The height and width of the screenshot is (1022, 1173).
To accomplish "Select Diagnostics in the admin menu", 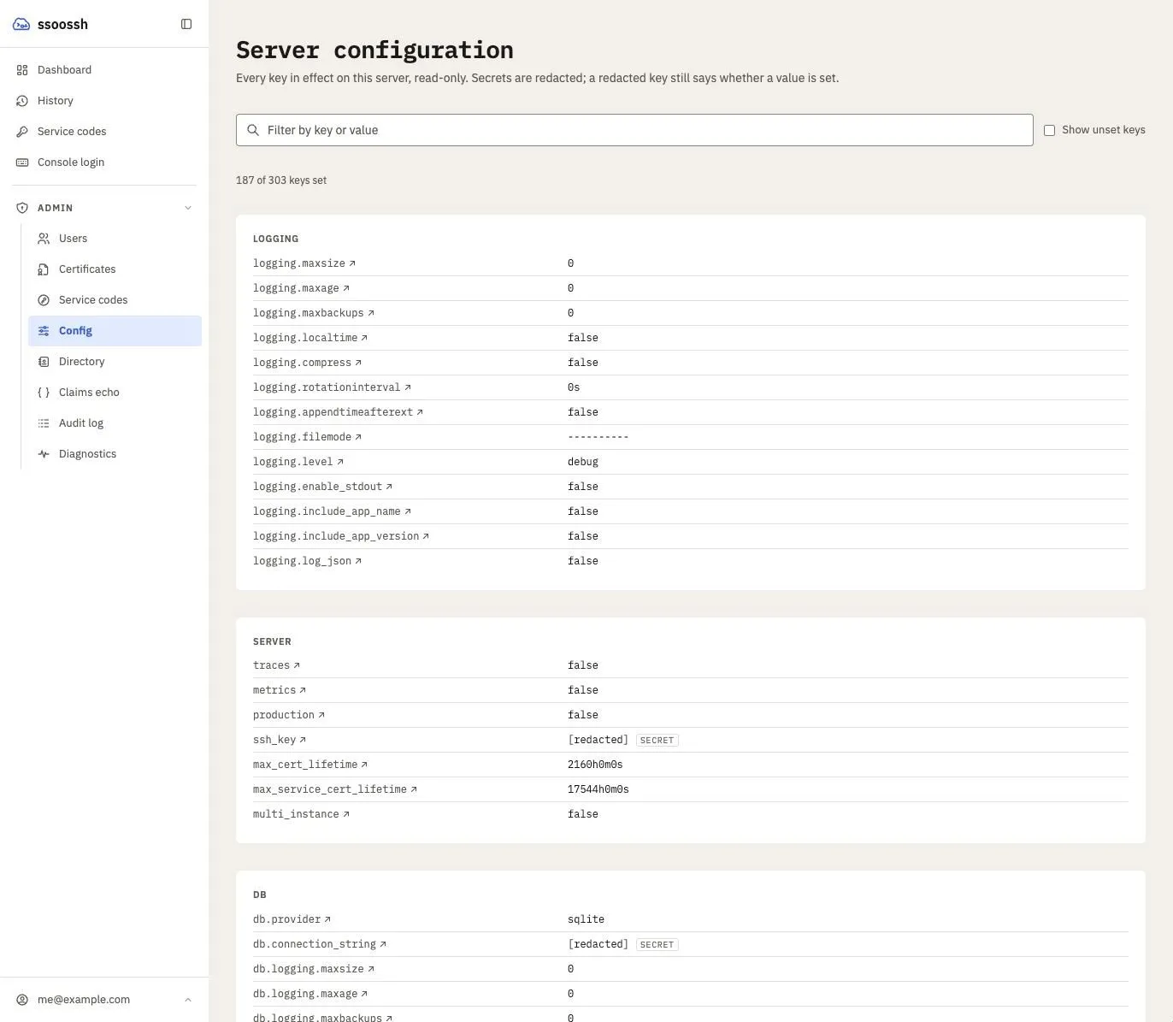I will point(115,454).
